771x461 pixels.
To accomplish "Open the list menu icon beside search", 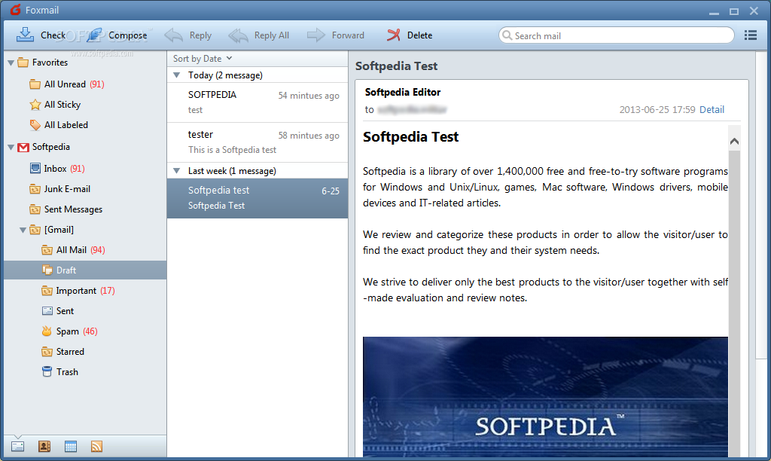I will click(x=751, y=35).
